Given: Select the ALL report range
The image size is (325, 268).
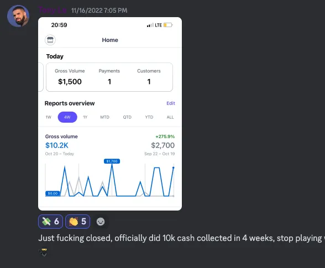Looking at the screenshot, I should tap(170, 117).
